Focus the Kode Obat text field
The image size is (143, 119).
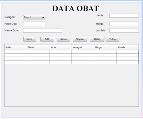34,24
